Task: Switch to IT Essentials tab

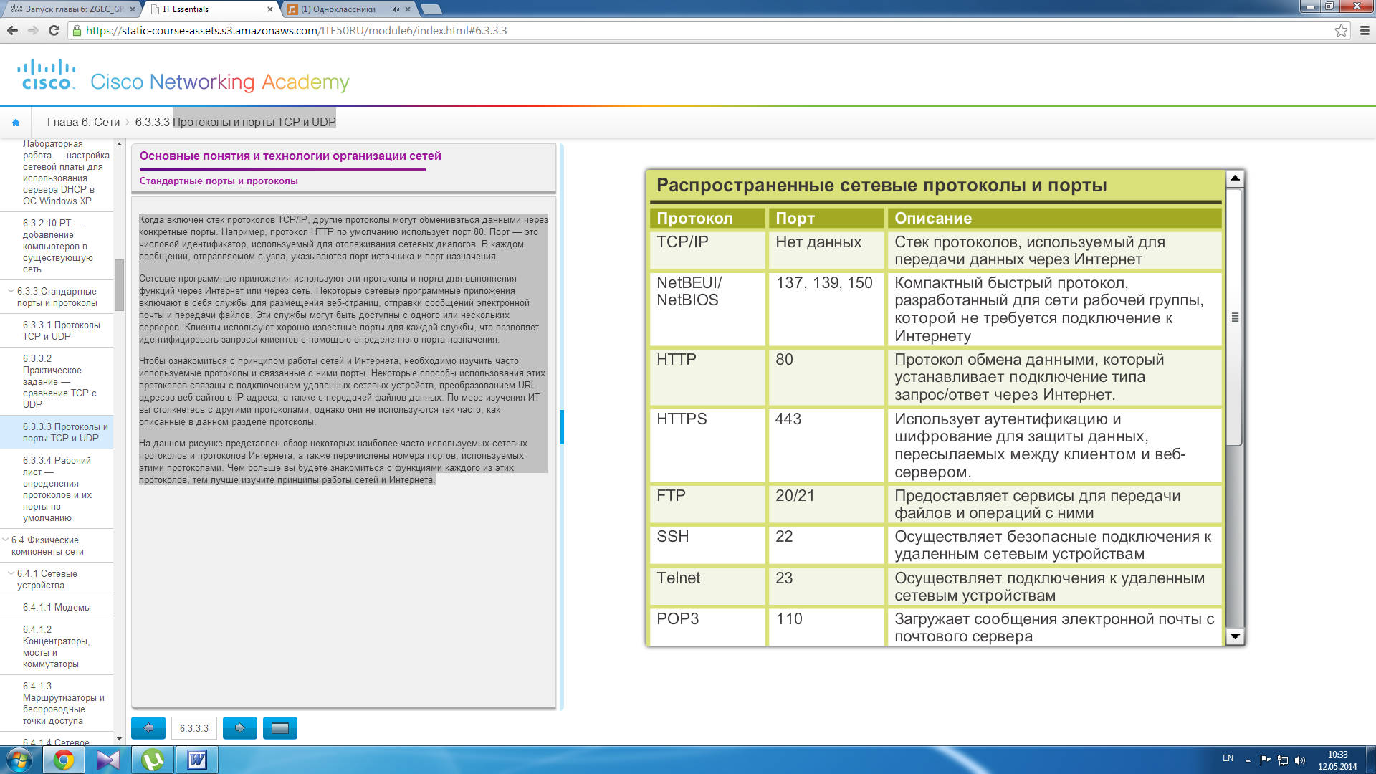Action: (x=208, y=9)
